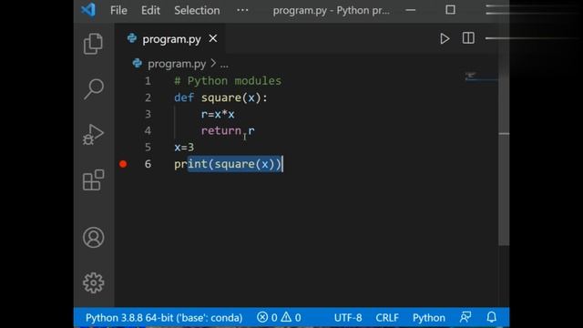Place cursor on 'def square(x):' line
Viewport: 583px width, 328px height.
220,97
